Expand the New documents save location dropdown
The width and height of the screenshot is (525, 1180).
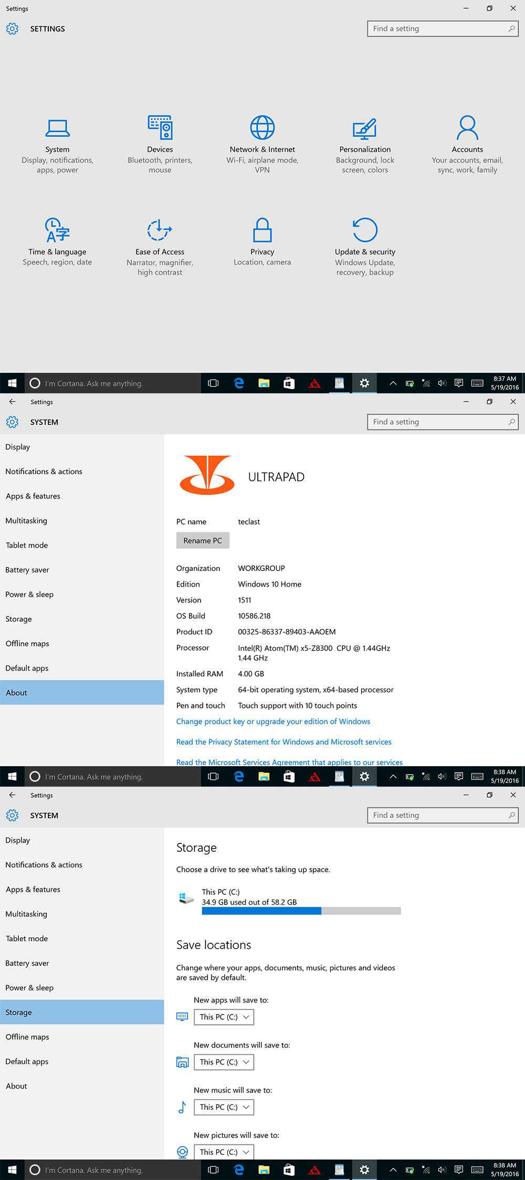[224, 1062]
